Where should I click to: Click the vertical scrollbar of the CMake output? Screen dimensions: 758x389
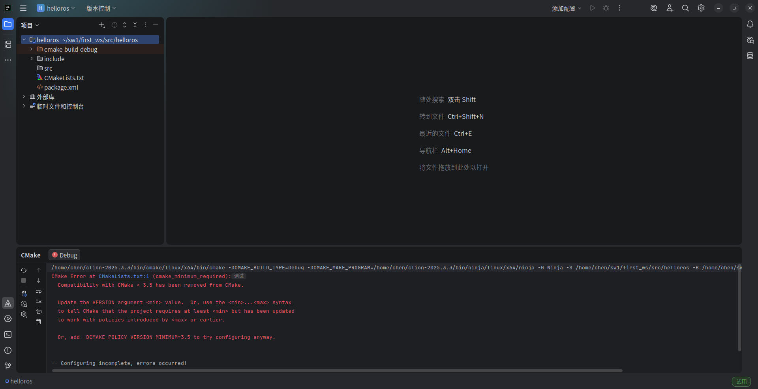point(739,308)
